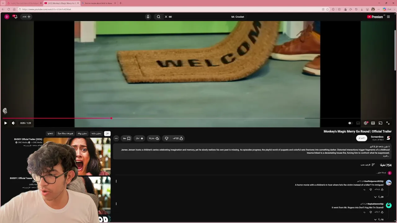This screenshot has height=223, width=397.
Task: Click the YouTube search magnifier button
Action: pos(158,17)
